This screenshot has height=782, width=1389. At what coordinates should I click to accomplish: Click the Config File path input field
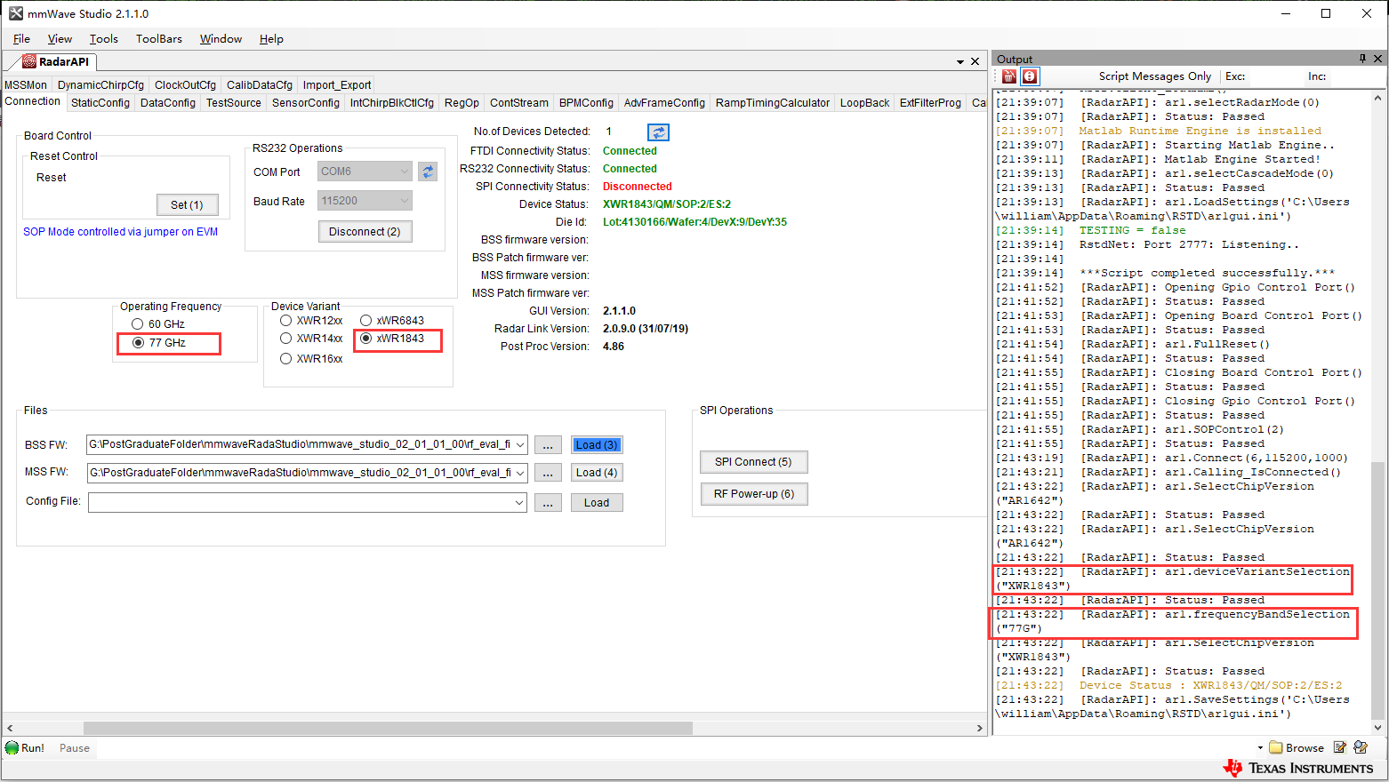tap(300, 502)
